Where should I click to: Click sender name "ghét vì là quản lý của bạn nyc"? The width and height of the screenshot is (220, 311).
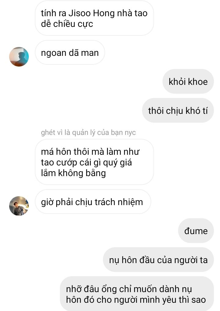(x=88, y=132)
